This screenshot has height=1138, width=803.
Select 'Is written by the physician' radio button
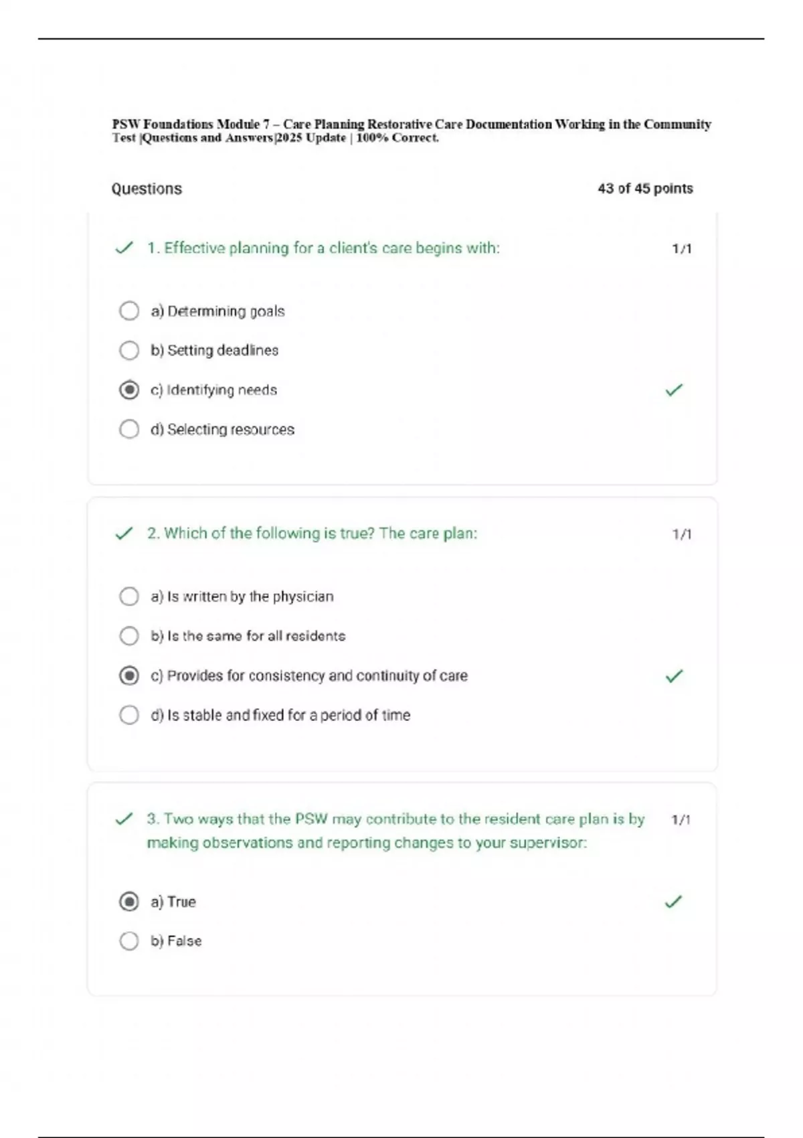129,596
